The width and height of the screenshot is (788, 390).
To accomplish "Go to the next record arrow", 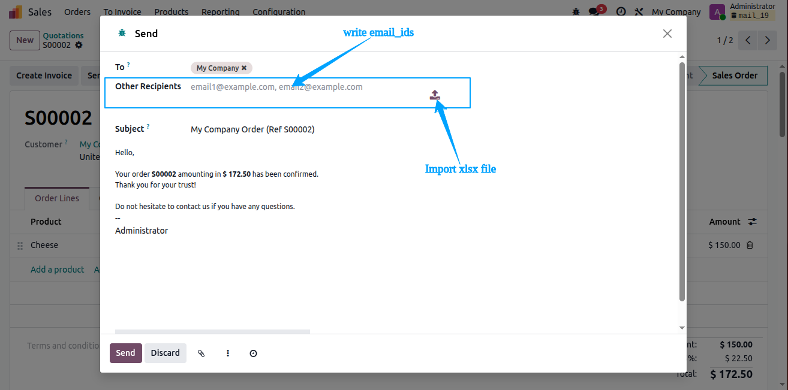I will tap(767, 41).
